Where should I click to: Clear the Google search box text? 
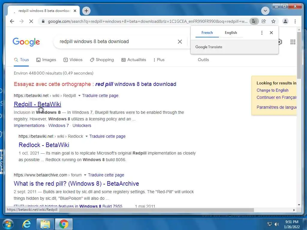(180, 42)
